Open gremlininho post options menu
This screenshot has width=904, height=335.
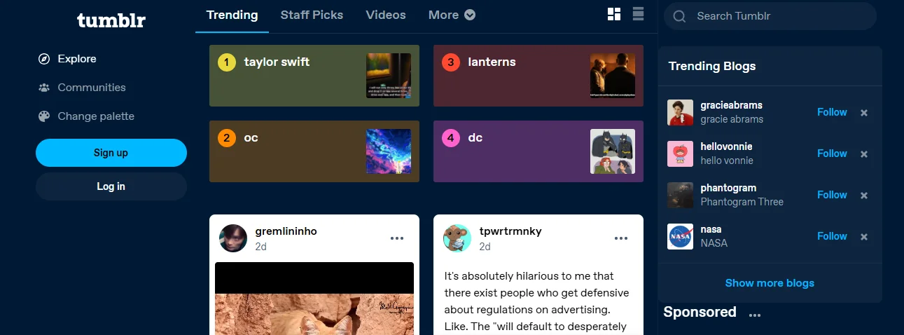click(397, 238)
